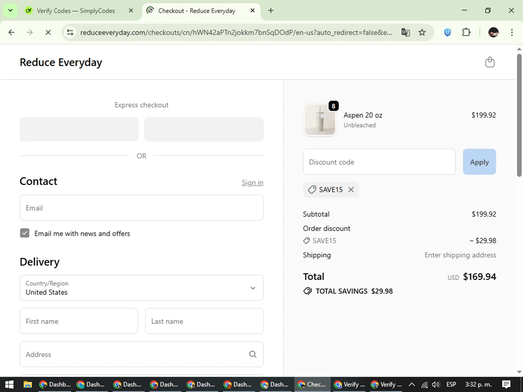Viewport: 523px width, 392px height.
Task: Click the Subtotal value $199.92
Action: [x=484, y=214]
